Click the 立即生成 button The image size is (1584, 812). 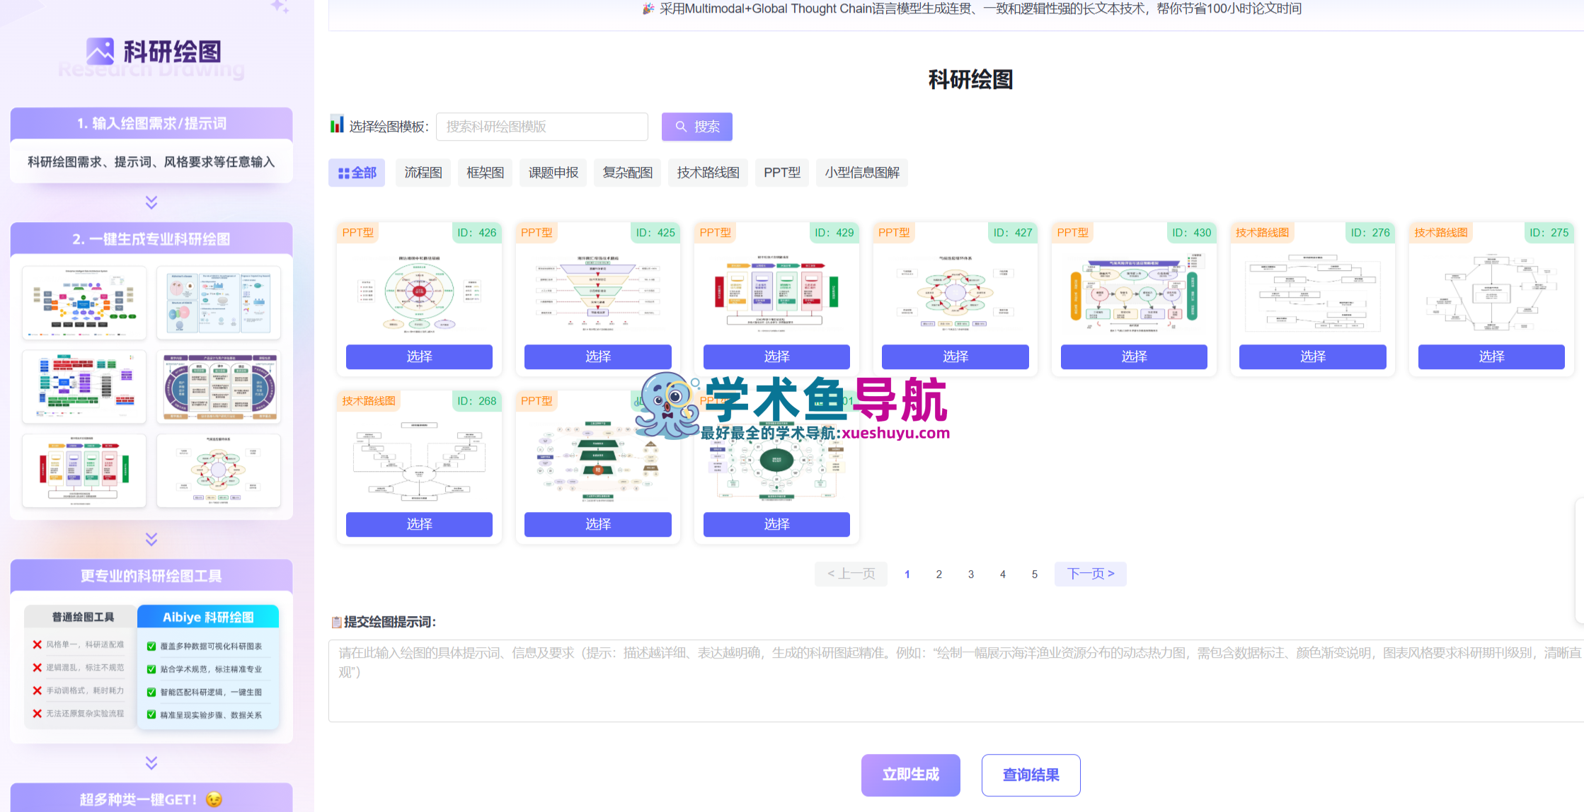coord(911,775)
